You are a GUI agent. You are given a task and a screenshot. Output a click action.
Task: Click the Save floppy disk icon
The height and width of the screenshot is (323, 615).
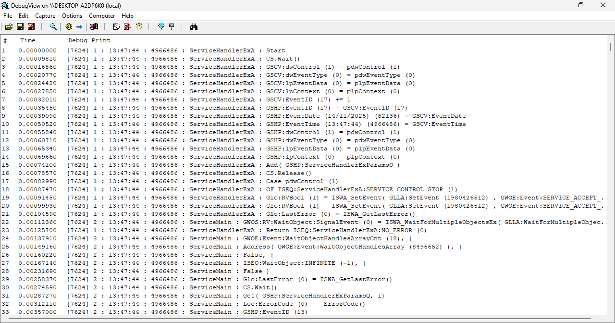(x=20, y=27)
